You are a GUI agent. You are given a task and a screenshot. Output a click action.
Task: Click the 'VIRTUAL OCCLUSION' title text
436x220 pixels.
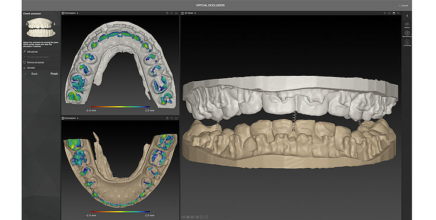point(210,5)
